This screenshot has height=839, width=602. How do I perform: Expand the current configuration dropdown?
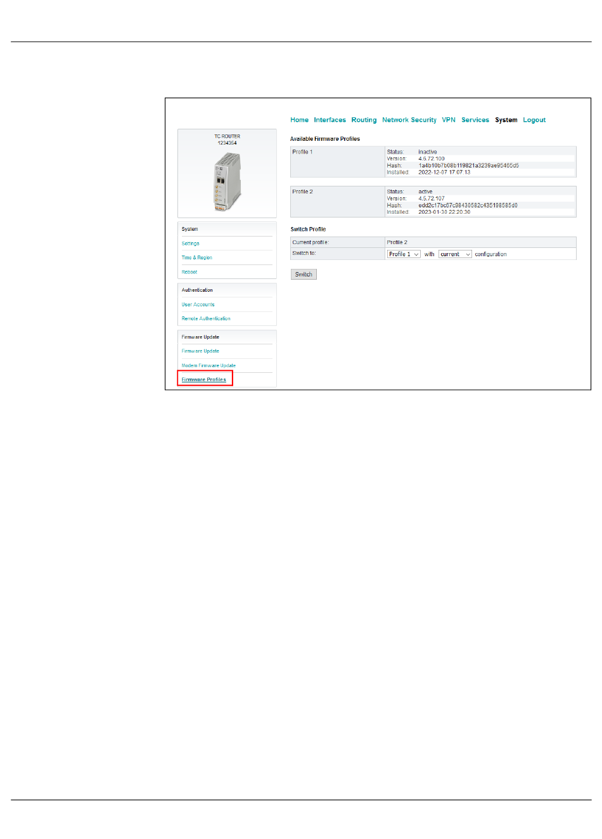click(455, 254)
